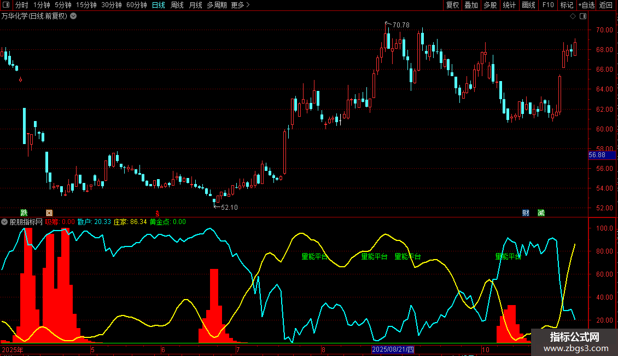Click the 叠加 overlay button

click(471, 5)
